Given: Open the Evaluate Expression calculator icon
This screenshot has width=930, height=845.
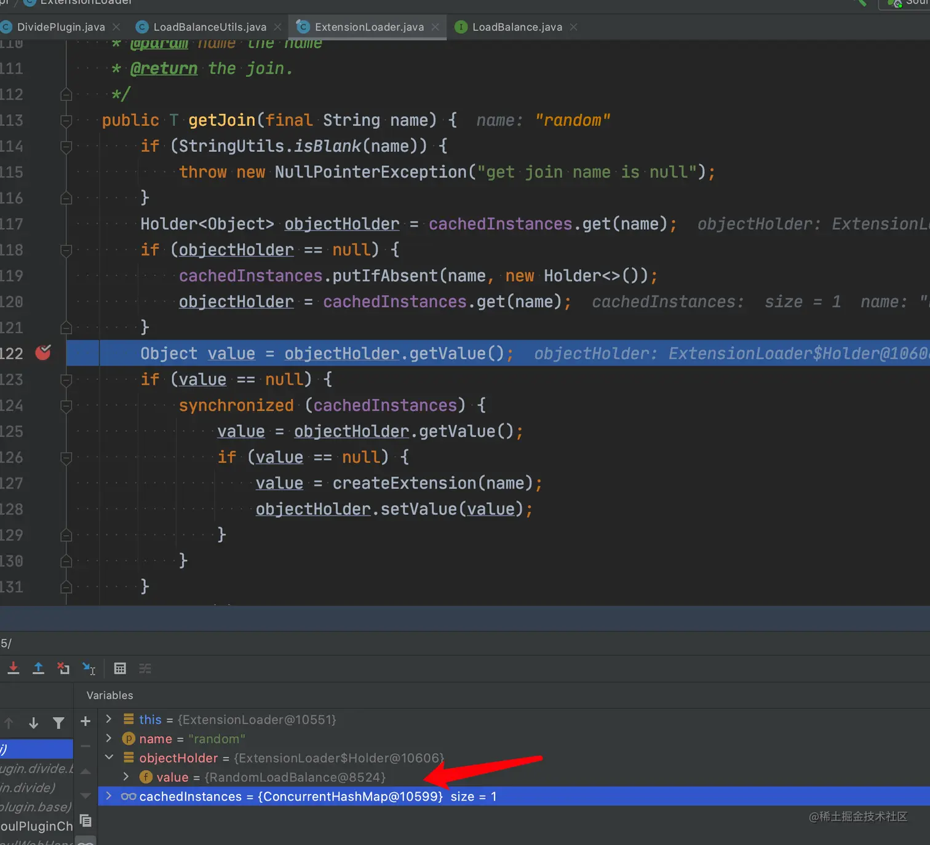Looking at the screenshot, I should (x=120, y=668).
